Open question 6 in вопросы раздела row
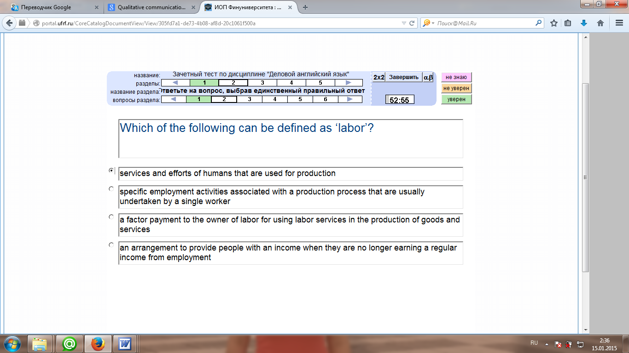This screenshot has height=353, width=629. [x=325, y=99]
